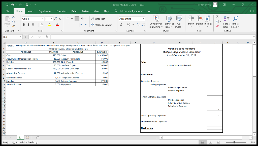Expand the Merge & Center dropdown arrow
The height and width of the screenshot is (146, 258).
(x=114, y=25)
